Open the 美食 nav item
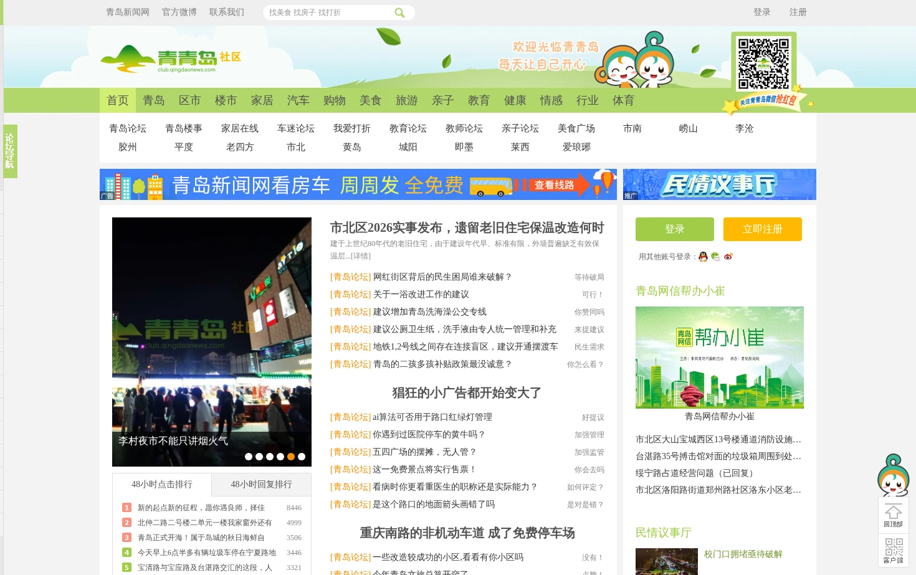The image size is (916, 575). (371, 100)
